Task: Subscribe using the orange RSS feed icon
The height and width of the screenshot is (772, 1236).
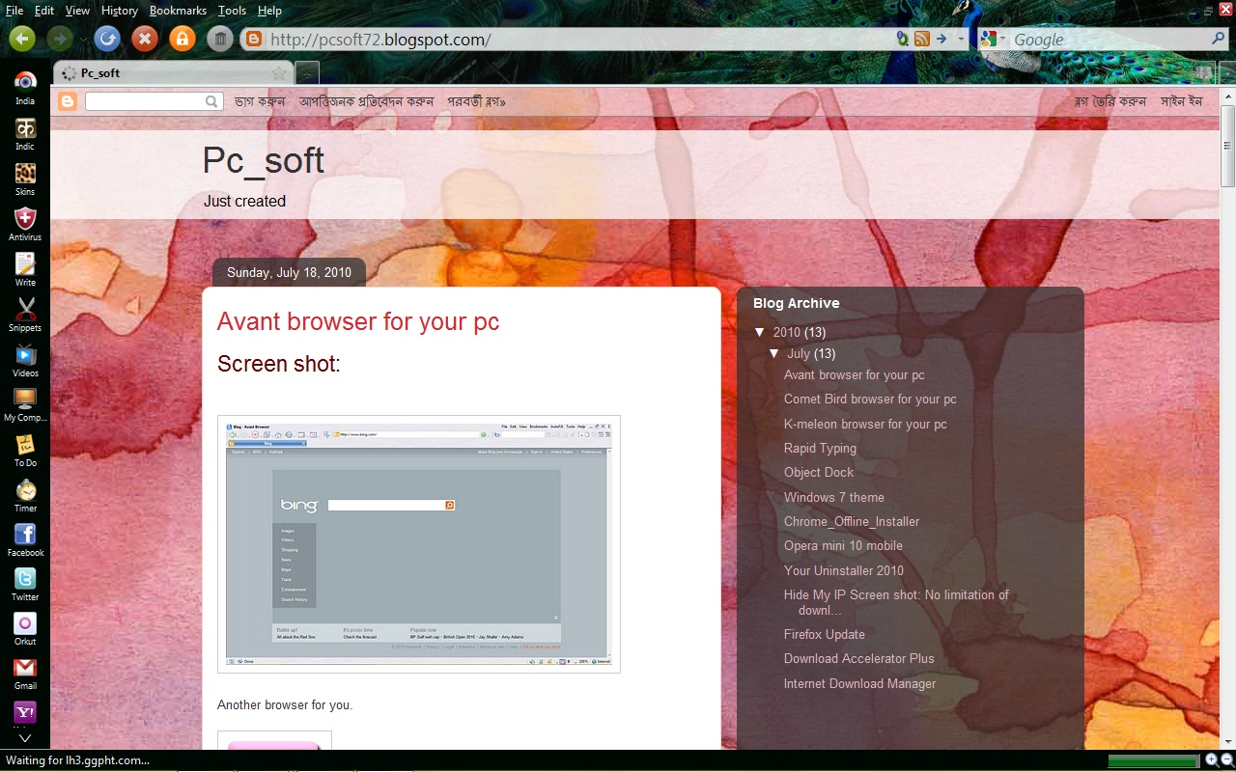Action: point(922,40)
